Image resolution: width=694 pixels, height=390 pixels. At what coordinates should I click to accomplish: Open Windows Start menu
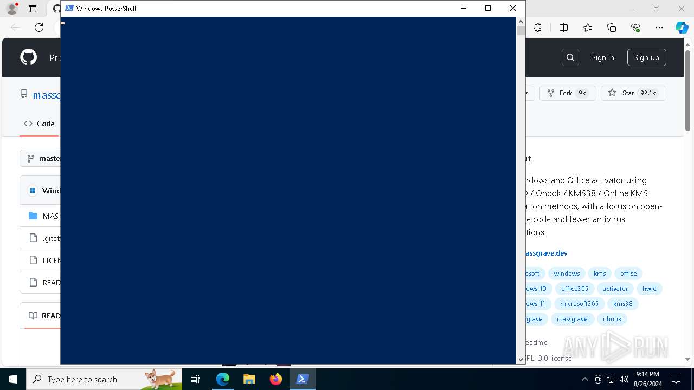pos(13,379)
